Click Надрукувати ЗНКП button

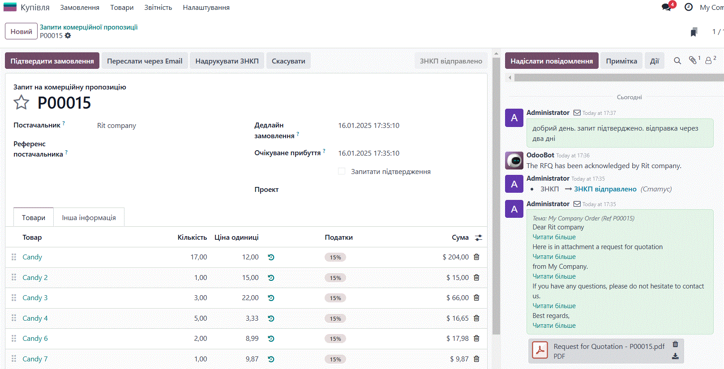227,61
